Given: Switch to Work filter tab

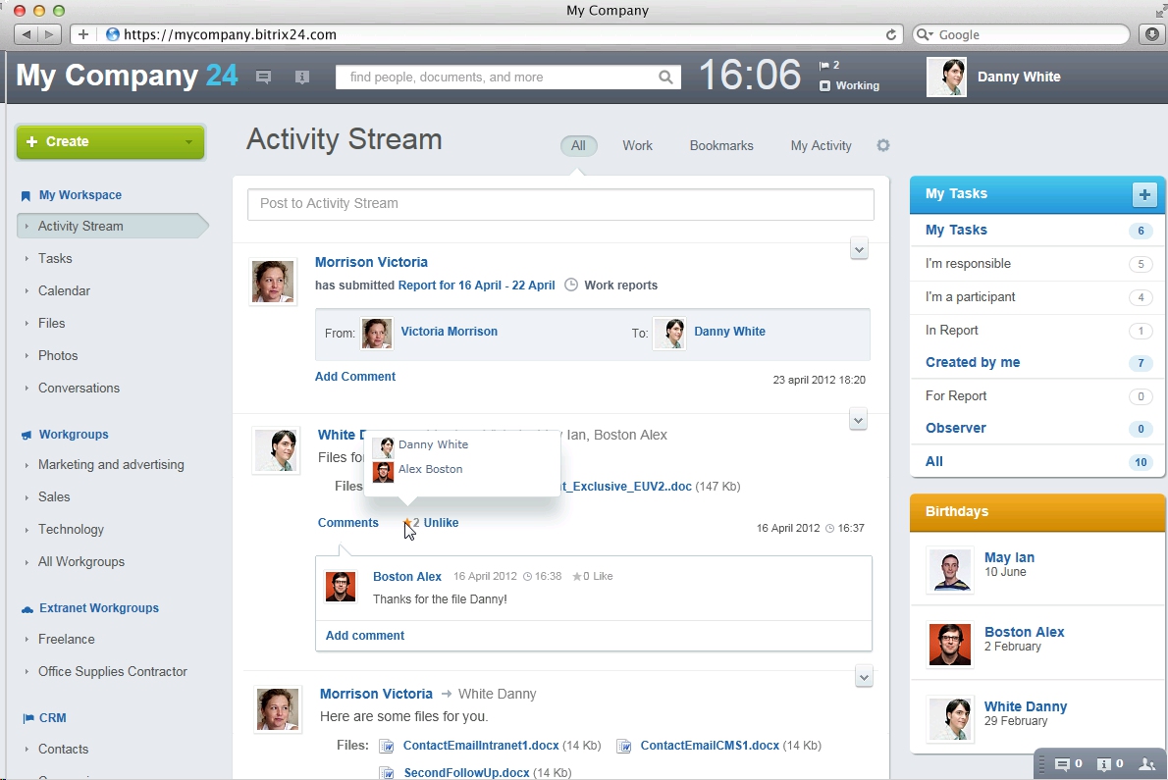Looking at the screenshot, I should click(x=638, y=146).
